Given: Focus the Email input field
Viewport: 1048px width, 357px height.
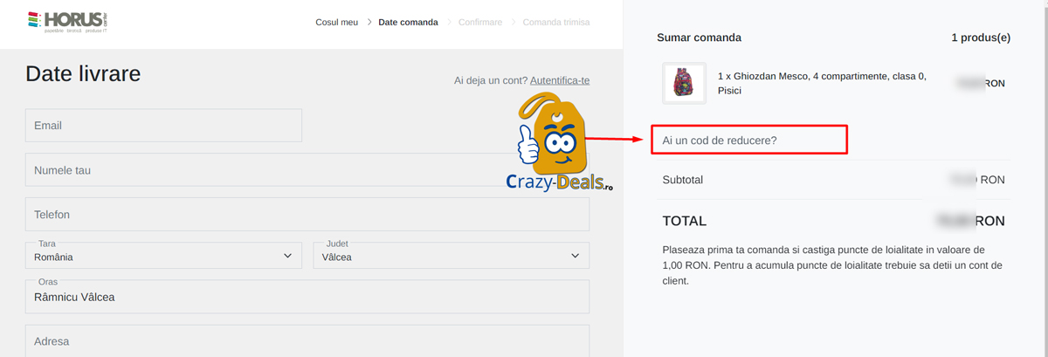Looking at the screenshot, I should coord(163,126).
